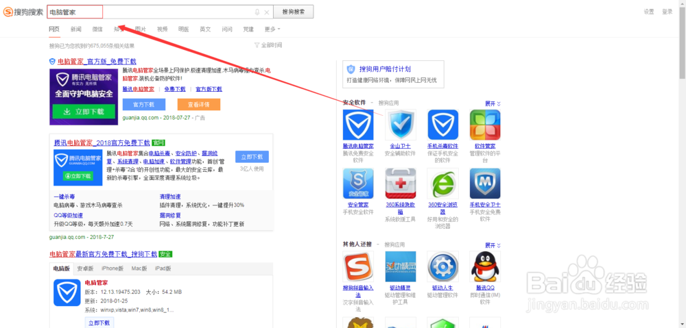Select the 电脑版 download tab

[62, 268]
